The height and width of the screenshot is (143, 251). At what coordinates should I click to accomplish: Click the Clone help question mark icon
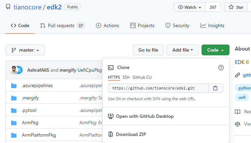coord(221,68)
